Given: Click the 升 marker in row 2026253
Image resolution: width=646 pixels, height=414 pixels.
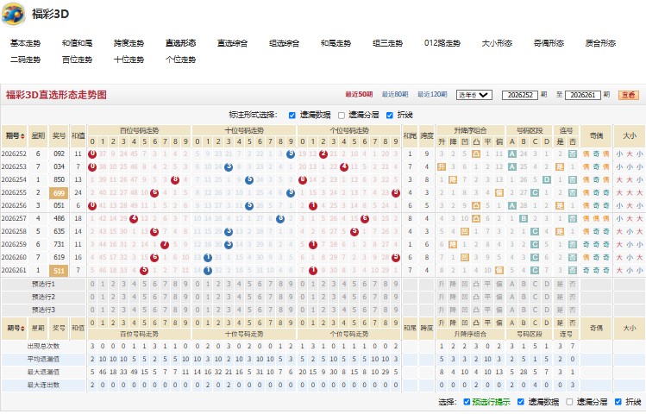Looking at the screenshot, I should (442, 167).
